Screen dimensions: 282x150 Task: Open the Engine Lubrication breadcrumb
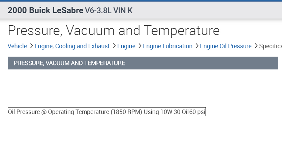pyautogui.click(x=168, y=46)
